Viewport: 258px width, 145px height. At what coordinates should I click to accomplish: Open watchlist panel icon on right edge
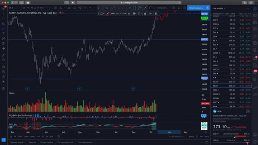tap(255, 8)
